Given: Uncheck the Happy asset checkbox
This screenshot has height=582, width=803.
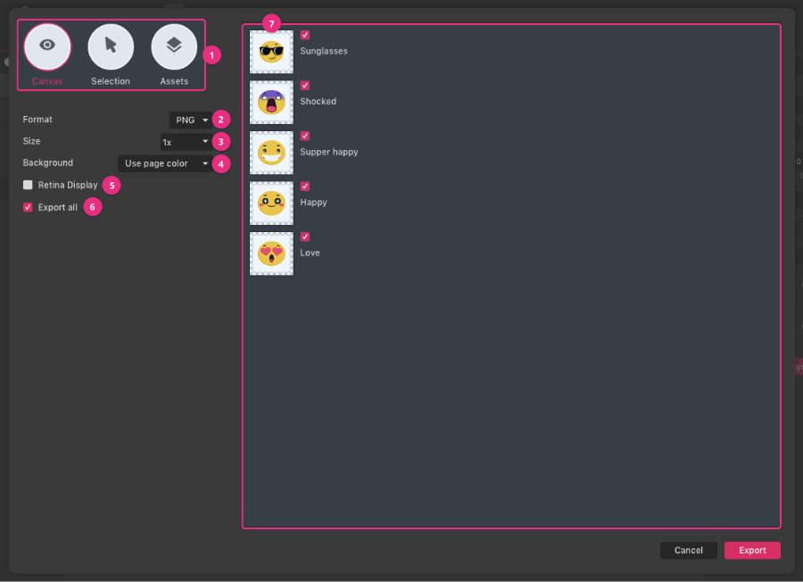Looking at the screenshot, I should (305, 187).
